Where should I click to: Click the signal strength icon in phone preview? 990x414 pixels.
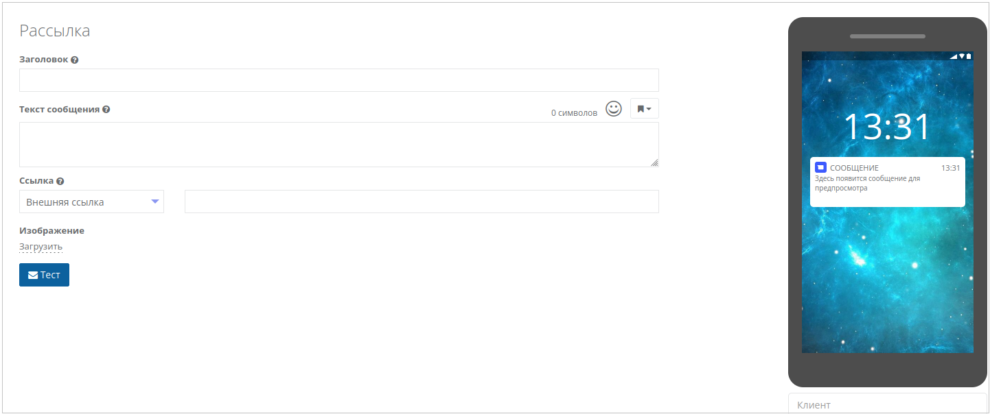(954, 56)
